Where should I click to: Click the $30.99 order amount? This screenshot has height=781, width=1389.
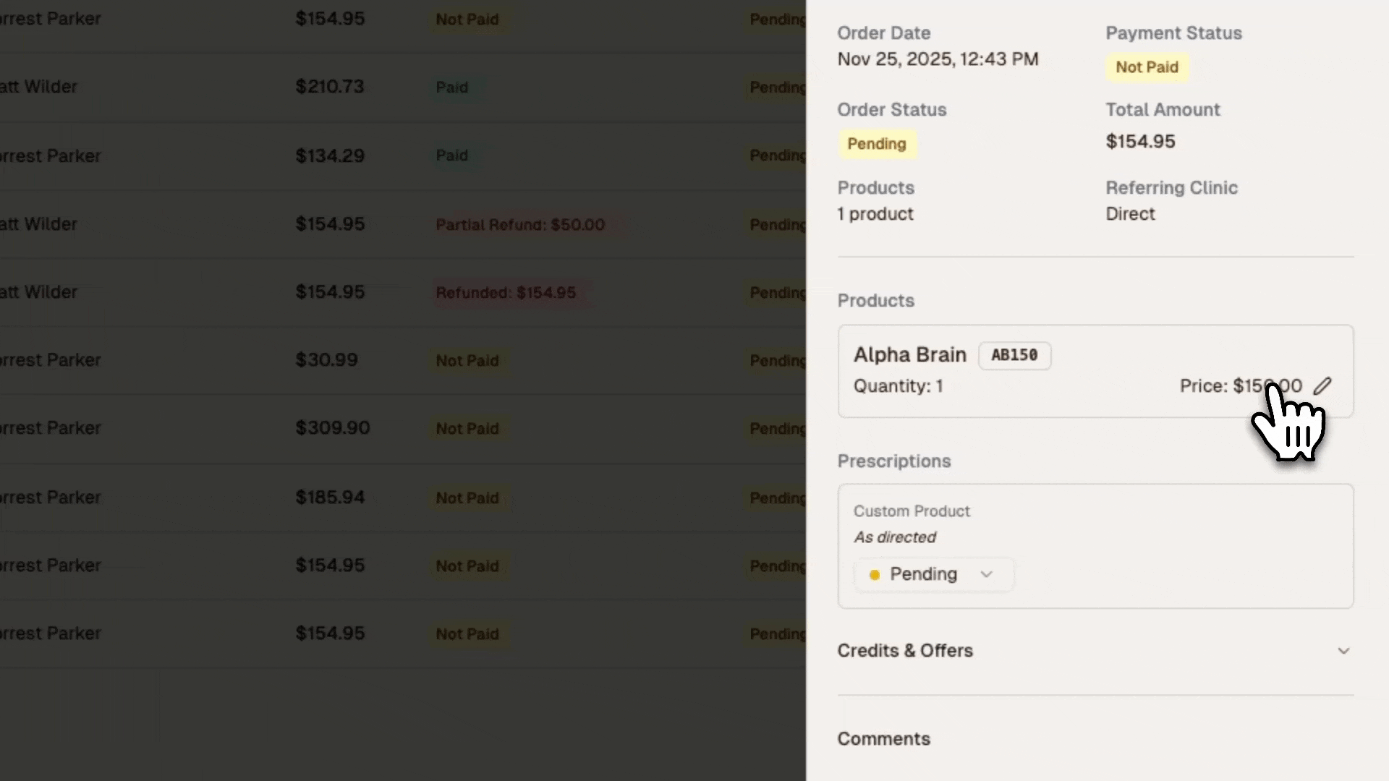326,360
